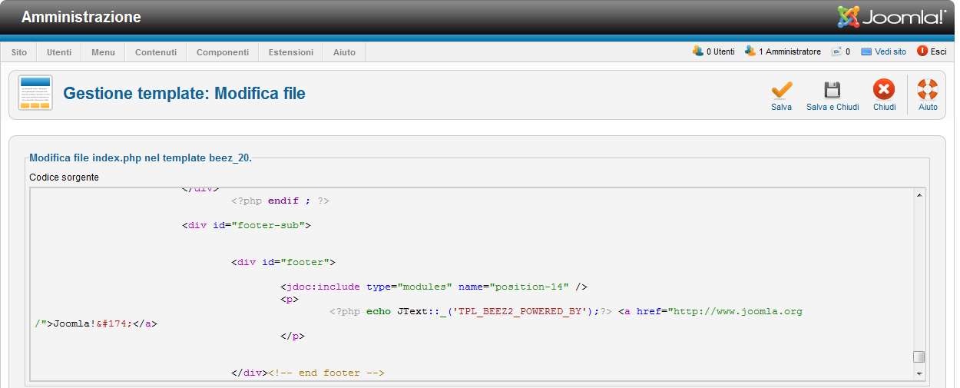Screen dimensions: 960x388
Task: Click the Salva checkmark icon
Action: click(x=781, y=90)
